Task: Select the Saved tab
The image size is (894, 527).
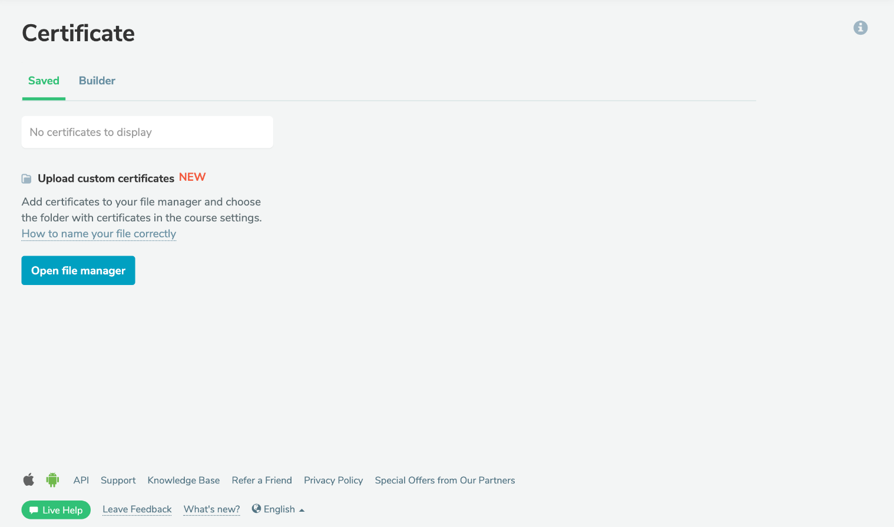Action: [44, 81]
